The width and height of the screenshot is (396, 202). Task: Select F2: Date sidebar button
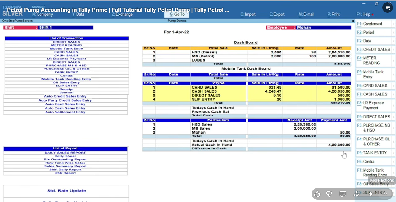(374, 41)
